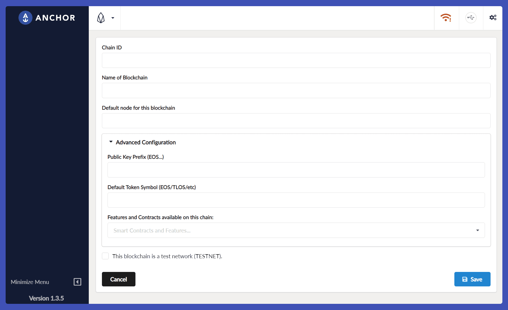Click the Features dropdown caret arrow
Viewport: 508px width, 310px height.
coord(478,230)
